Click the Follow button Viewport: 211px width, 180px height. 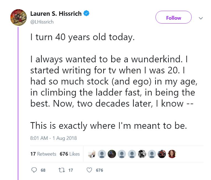tap(173, 17)
